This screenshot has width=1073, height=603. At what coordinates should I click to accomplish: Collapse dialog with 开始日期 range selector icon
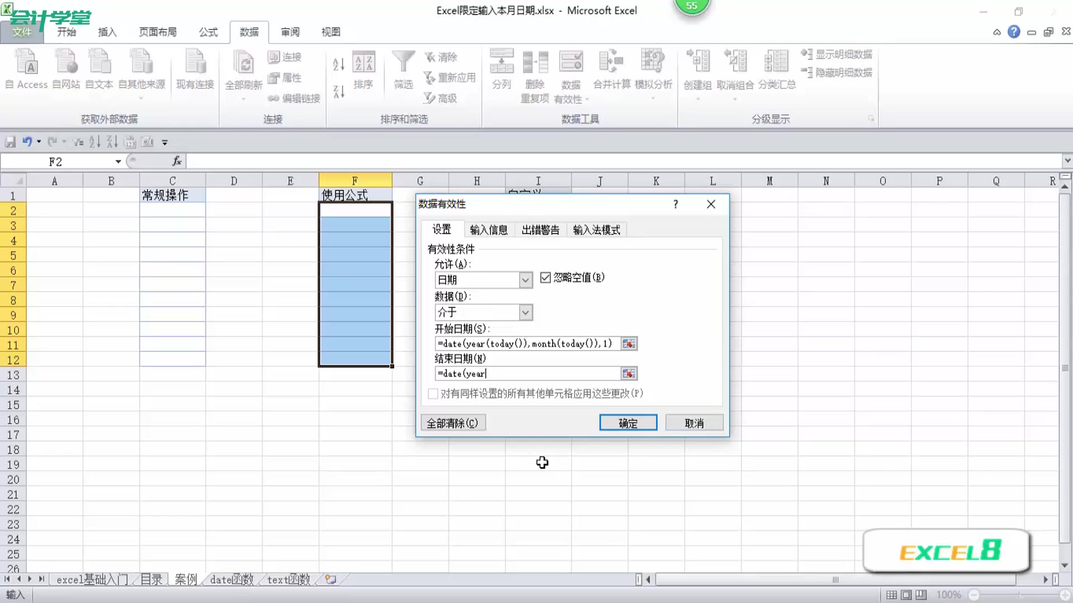coord(628,343)
